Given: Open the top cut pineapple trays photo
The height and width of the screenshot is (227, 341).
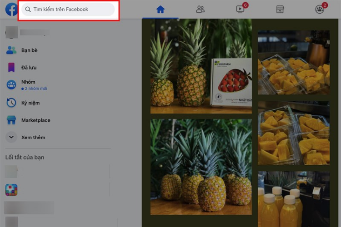Looking at the screenshot, I should pos(294,62).
